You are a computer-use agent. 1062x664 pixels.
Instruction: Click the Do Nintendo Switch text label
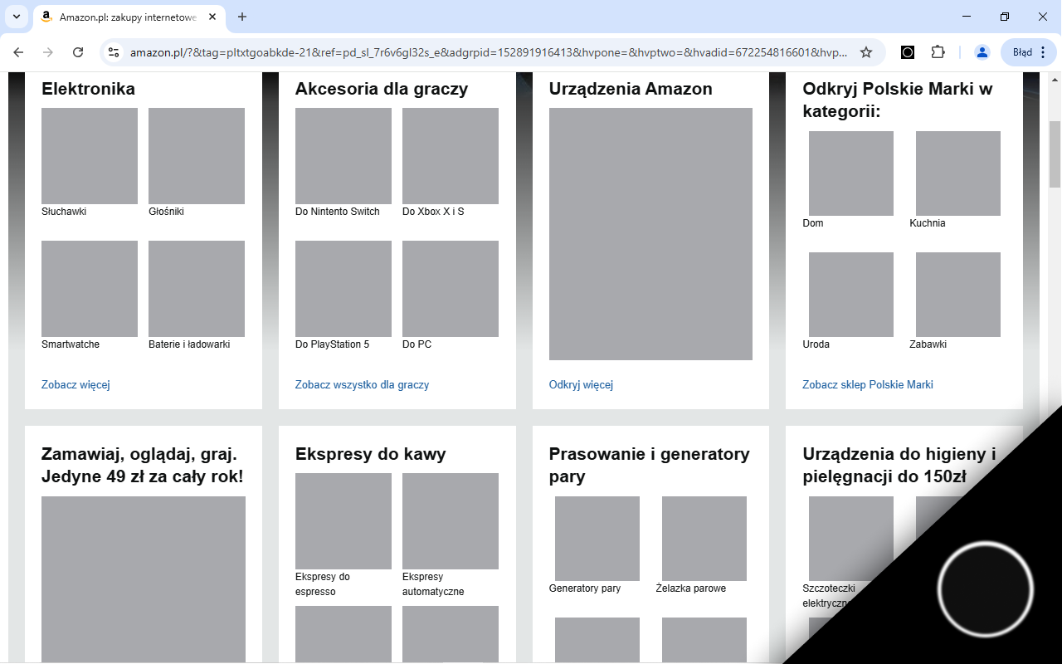pyautogui.click(x=338, y=212)
